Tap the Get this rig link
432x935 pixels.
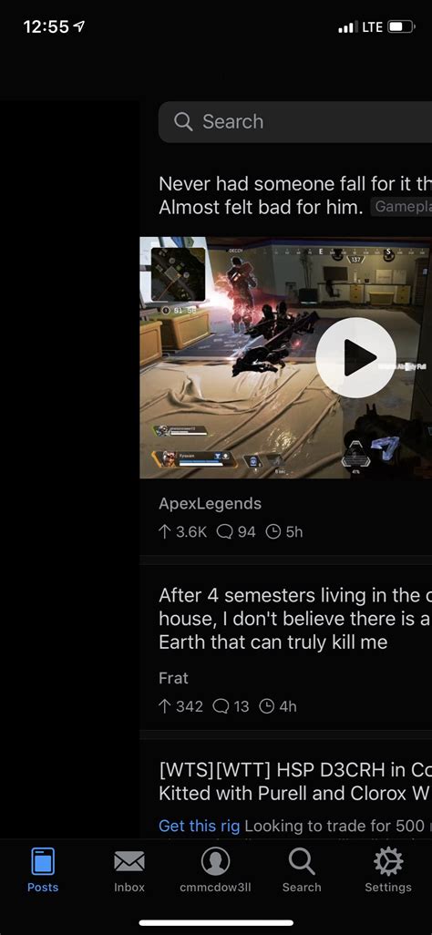pos(200,826)
